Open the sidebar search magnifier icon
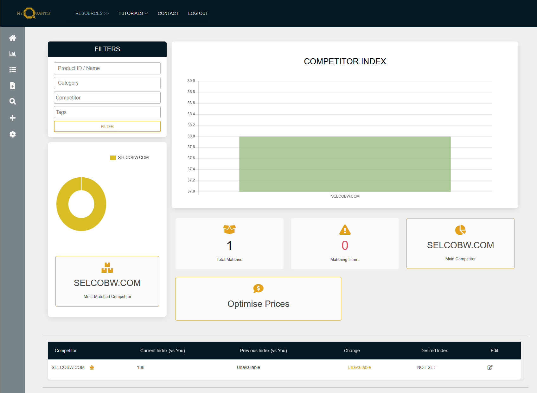Image resolution: width=537 pixels, height=393 pixels. click(13, 101)
